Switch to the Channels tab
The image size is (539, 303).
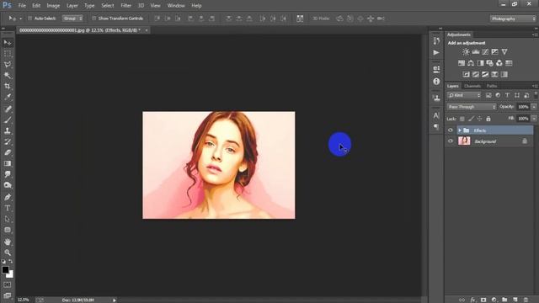[472, 86]
